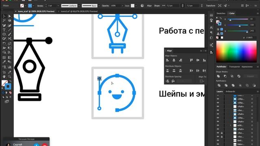Screen dimensions: 260x146
Task: Bring the large stroke box forward in toolbar
Action: (8, 86)
